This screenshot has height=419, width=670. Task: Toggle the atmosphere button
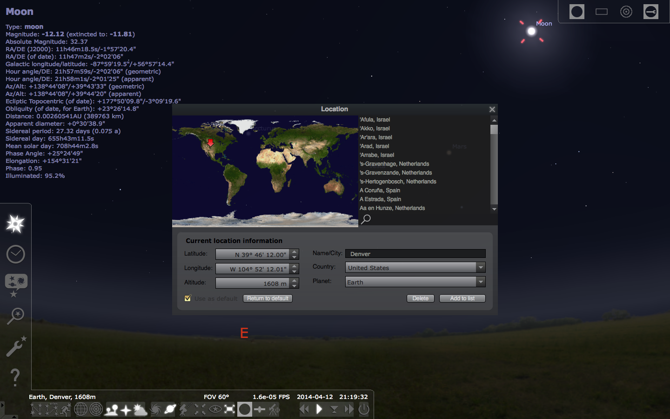click(x=140, y=409)
